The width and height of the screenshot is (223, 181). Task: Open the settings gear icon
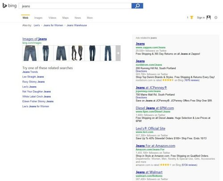point(216,17)
